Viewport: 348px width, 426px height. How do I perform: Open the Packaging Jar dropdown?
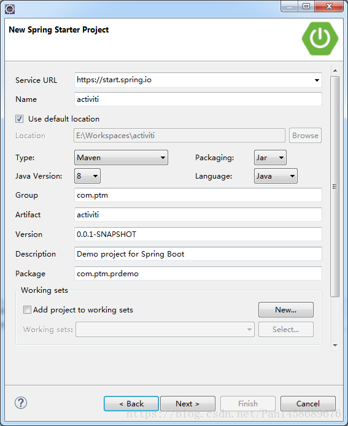[x=270, y=158]
